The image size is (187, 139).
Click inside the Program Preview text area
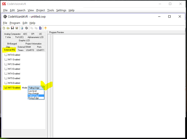[119, 86]
